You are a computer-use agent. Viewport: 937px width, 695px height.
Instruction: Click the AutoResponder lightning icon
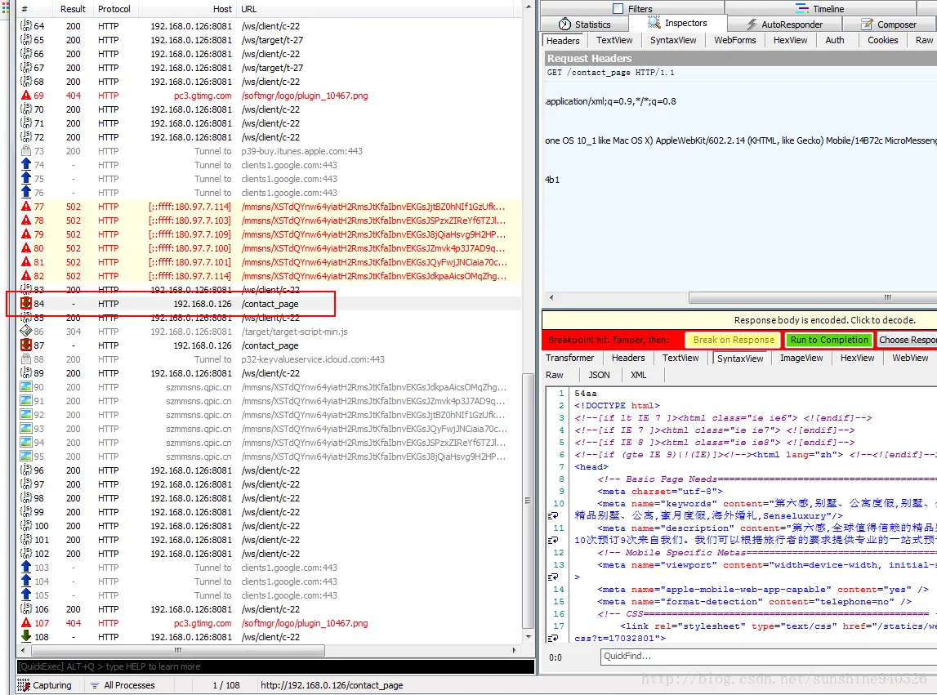tap(752, 25)
